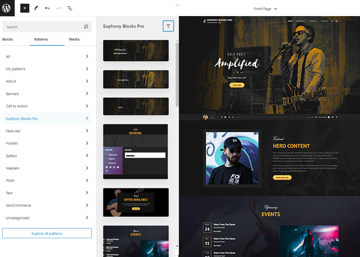The width and height of the screenshot is (360, 257).
Task: Select the pencil Tools icon
Action: pyautogui.click(x=36, y=9)
